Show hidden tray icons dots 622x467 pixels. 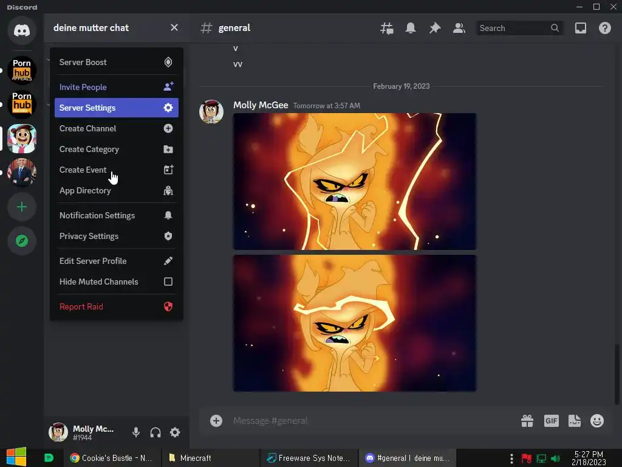tap(511, 458)
